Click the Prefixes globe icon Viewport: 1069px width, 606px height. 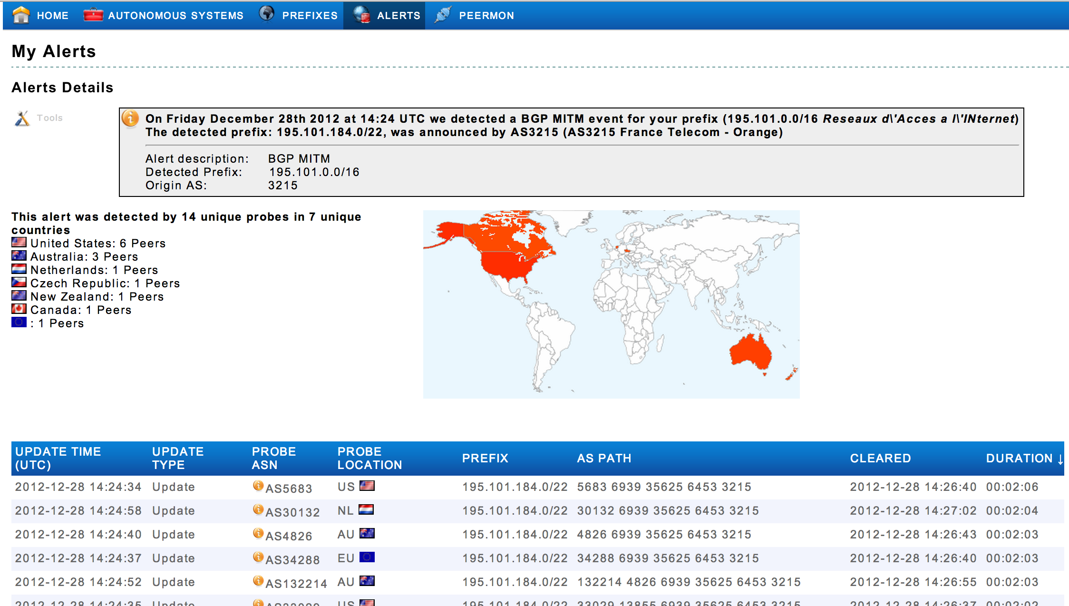point(266,14)
